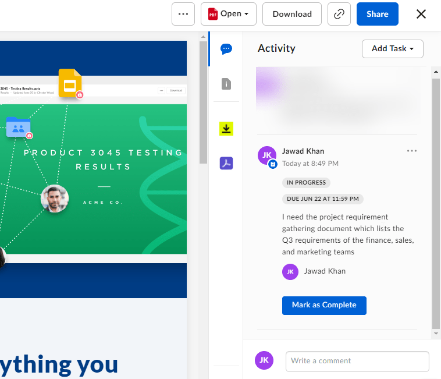This screenshot has height=379, width=441.
Task: Open the Activity comments sidebar icon
Action: [x=226, y=49]
